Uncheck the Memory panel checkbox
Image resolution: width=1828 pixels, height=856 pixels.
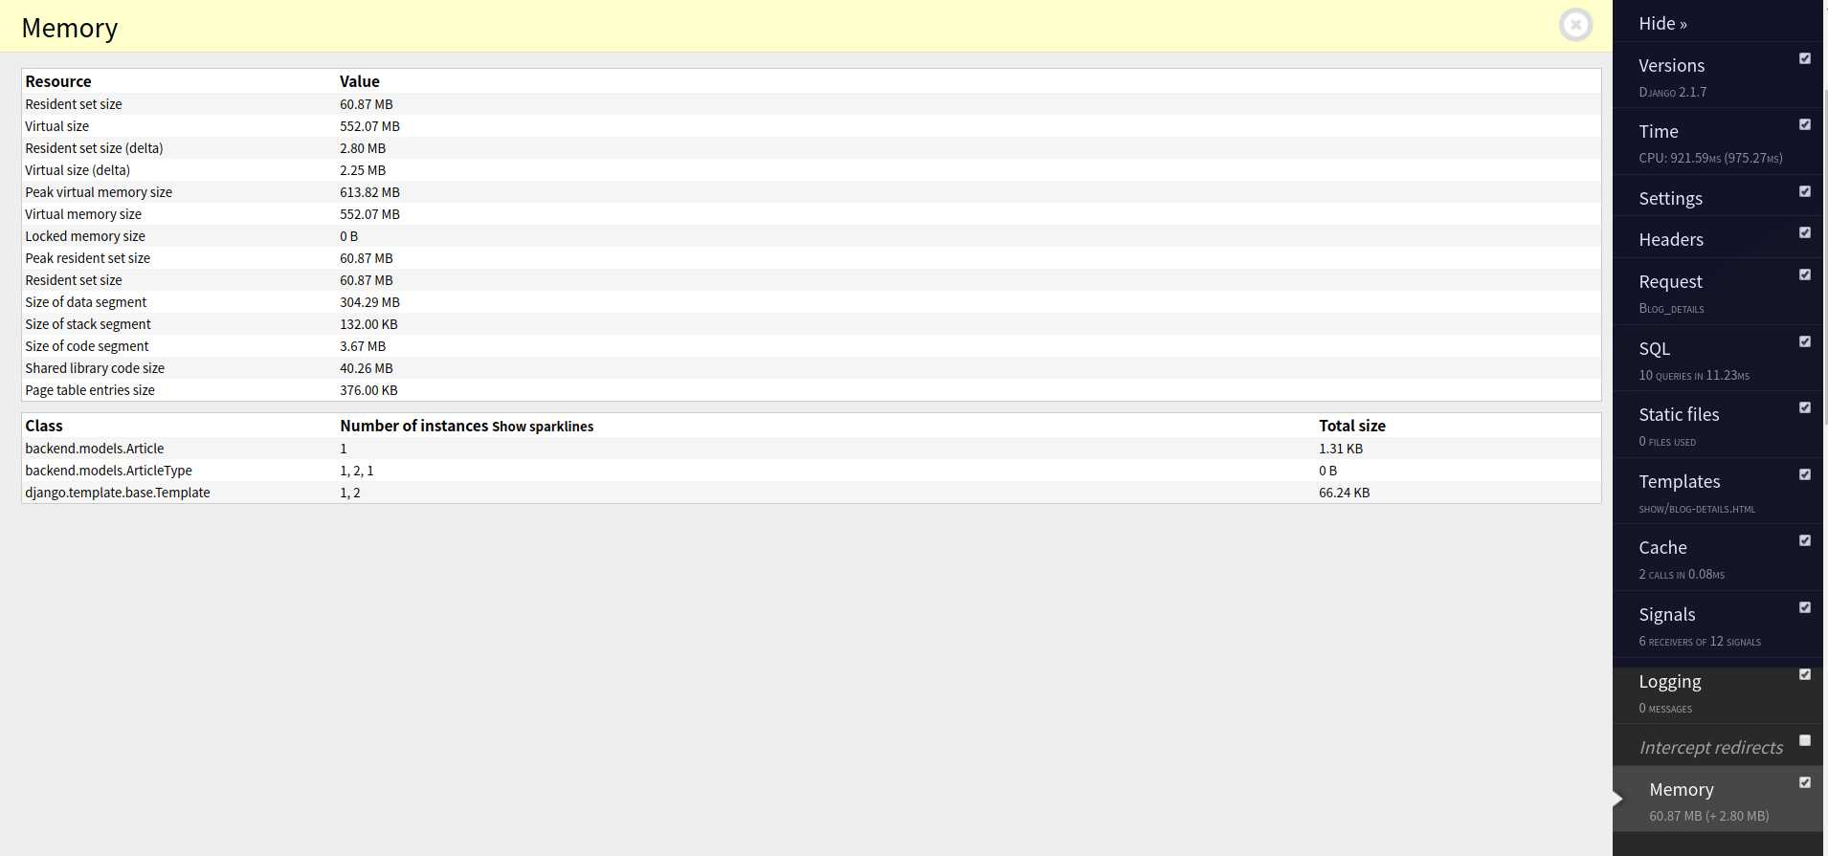coord(1805,782)
